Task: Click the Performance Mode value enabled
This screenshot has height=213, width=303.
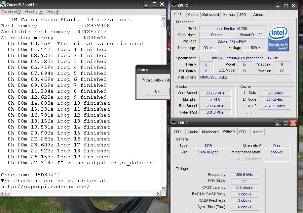Action: coord(277,152)
